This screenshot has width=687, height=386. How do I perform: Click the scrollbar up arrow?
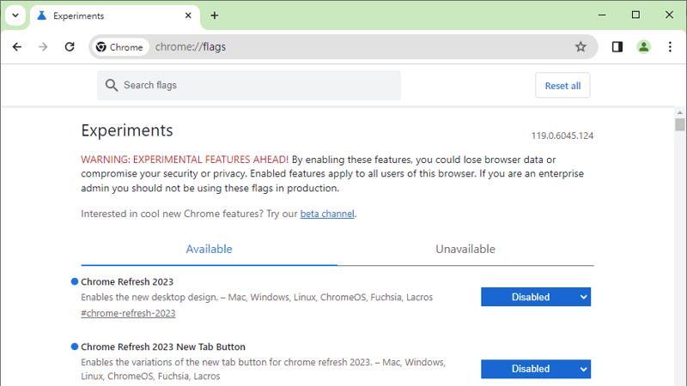[679, 112]
